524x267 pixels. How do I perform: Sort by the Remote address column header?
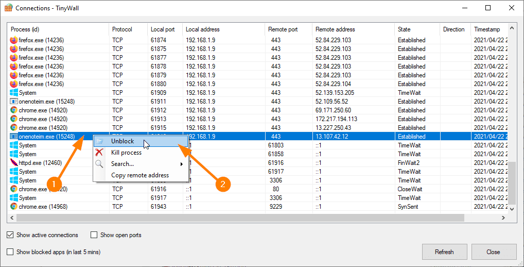point(353,29)
